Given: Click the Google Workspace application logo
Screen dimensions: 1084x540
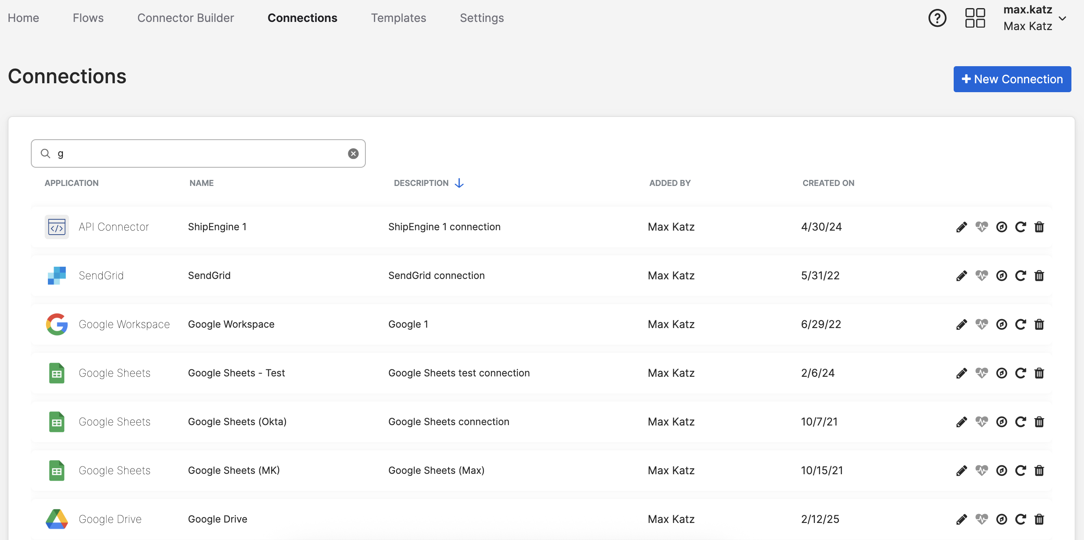Looking at the screenshot, I should pos(57,324).
